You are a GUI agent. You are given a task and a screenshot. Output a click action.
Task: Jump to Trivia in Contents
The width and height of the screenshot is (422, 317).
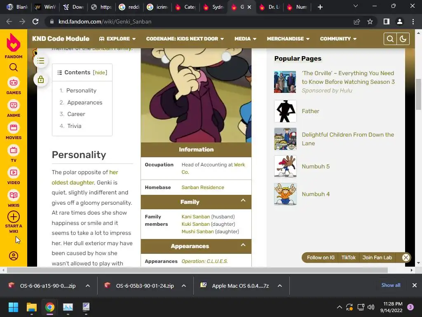[x=74, y=126]
